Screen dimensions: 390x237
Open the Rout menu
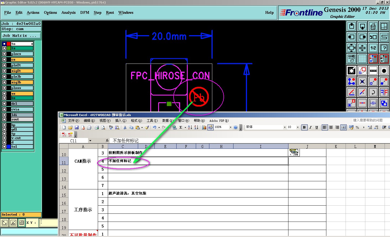click(110, 12)
